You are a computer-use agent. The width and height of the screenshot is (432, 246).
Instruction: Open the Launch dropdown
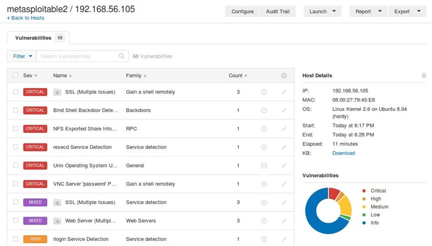[x=322, y=11]
